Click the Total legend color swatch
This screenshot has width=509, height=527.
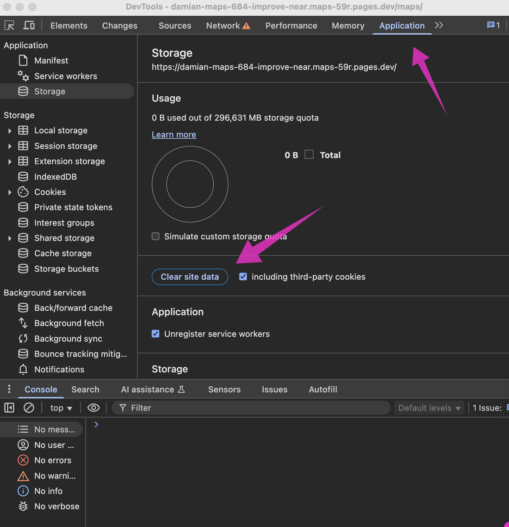pyautogui.click(x=309, y=155)
